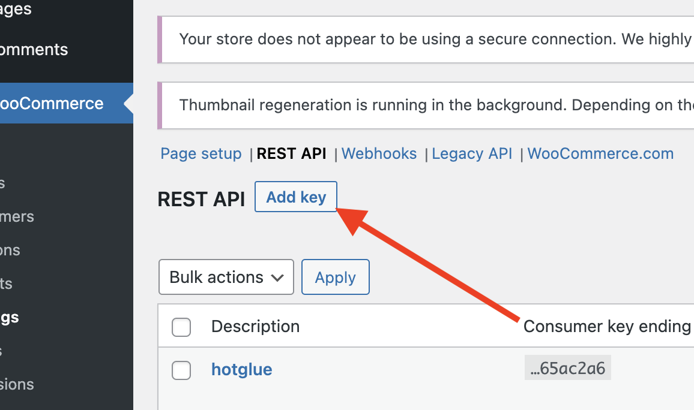This screenshot has width=694, height=410.
Task: Check the select-all checkbox beside Description
Action: coord(181,327)
